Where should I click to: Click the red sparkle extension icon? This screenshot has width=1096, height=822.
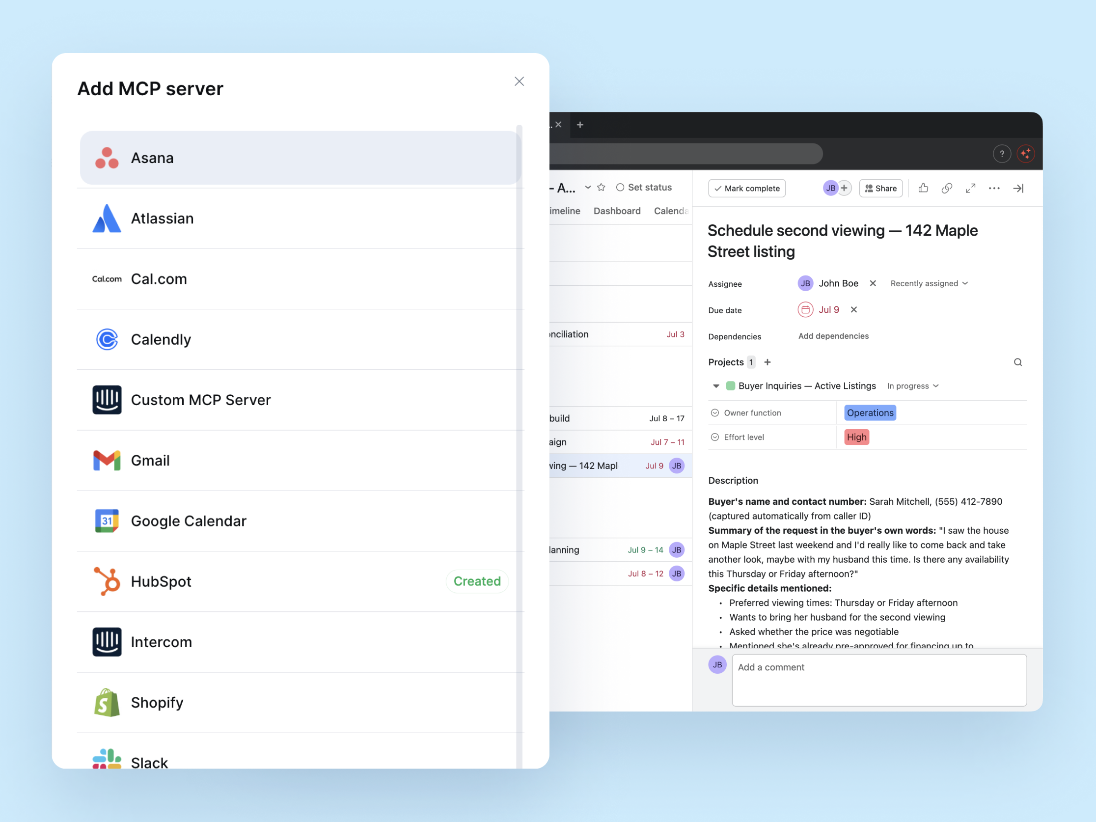[x=1025, y=154]
